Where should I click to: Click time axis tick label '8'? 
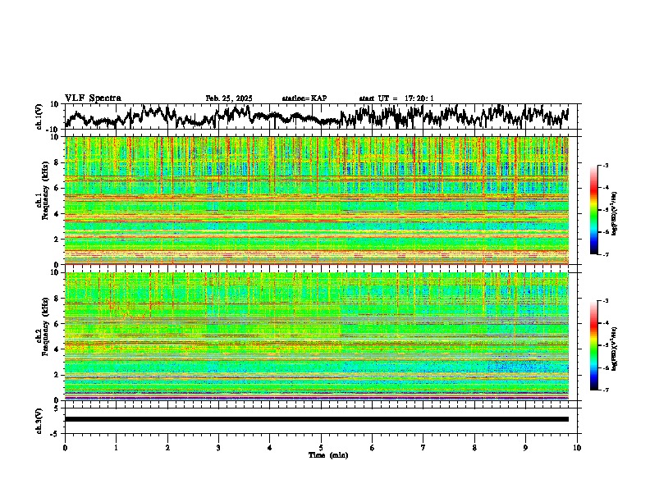tap(474, 448)
